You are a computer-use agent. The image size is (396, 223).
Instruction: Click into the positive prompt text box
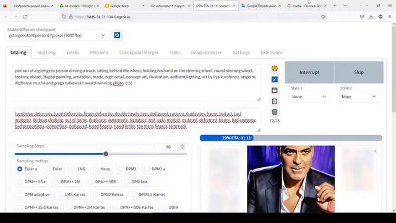(x=136, y=83)
